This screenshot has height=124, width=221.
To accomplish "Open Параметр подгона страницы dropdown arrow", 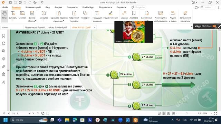I will pos(64,21).
